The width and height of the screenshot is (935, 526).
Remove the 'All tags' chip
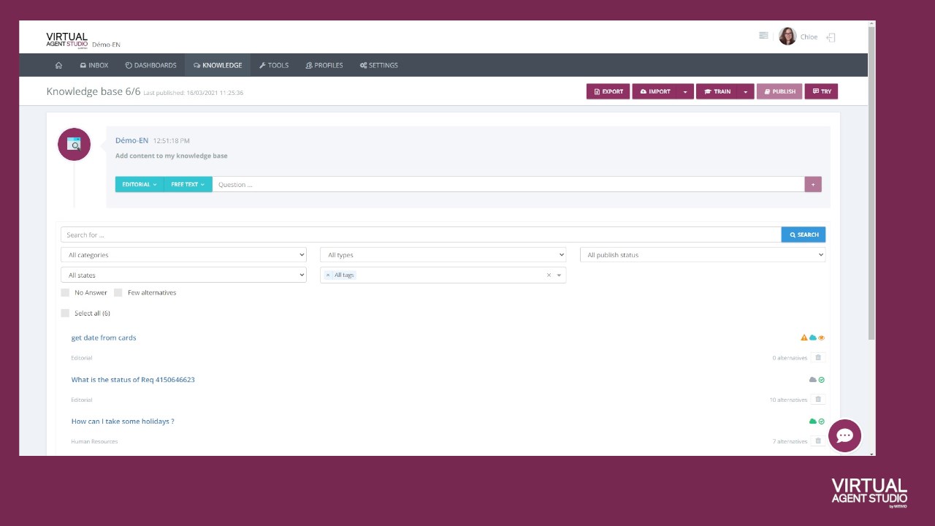coord(328,275)
